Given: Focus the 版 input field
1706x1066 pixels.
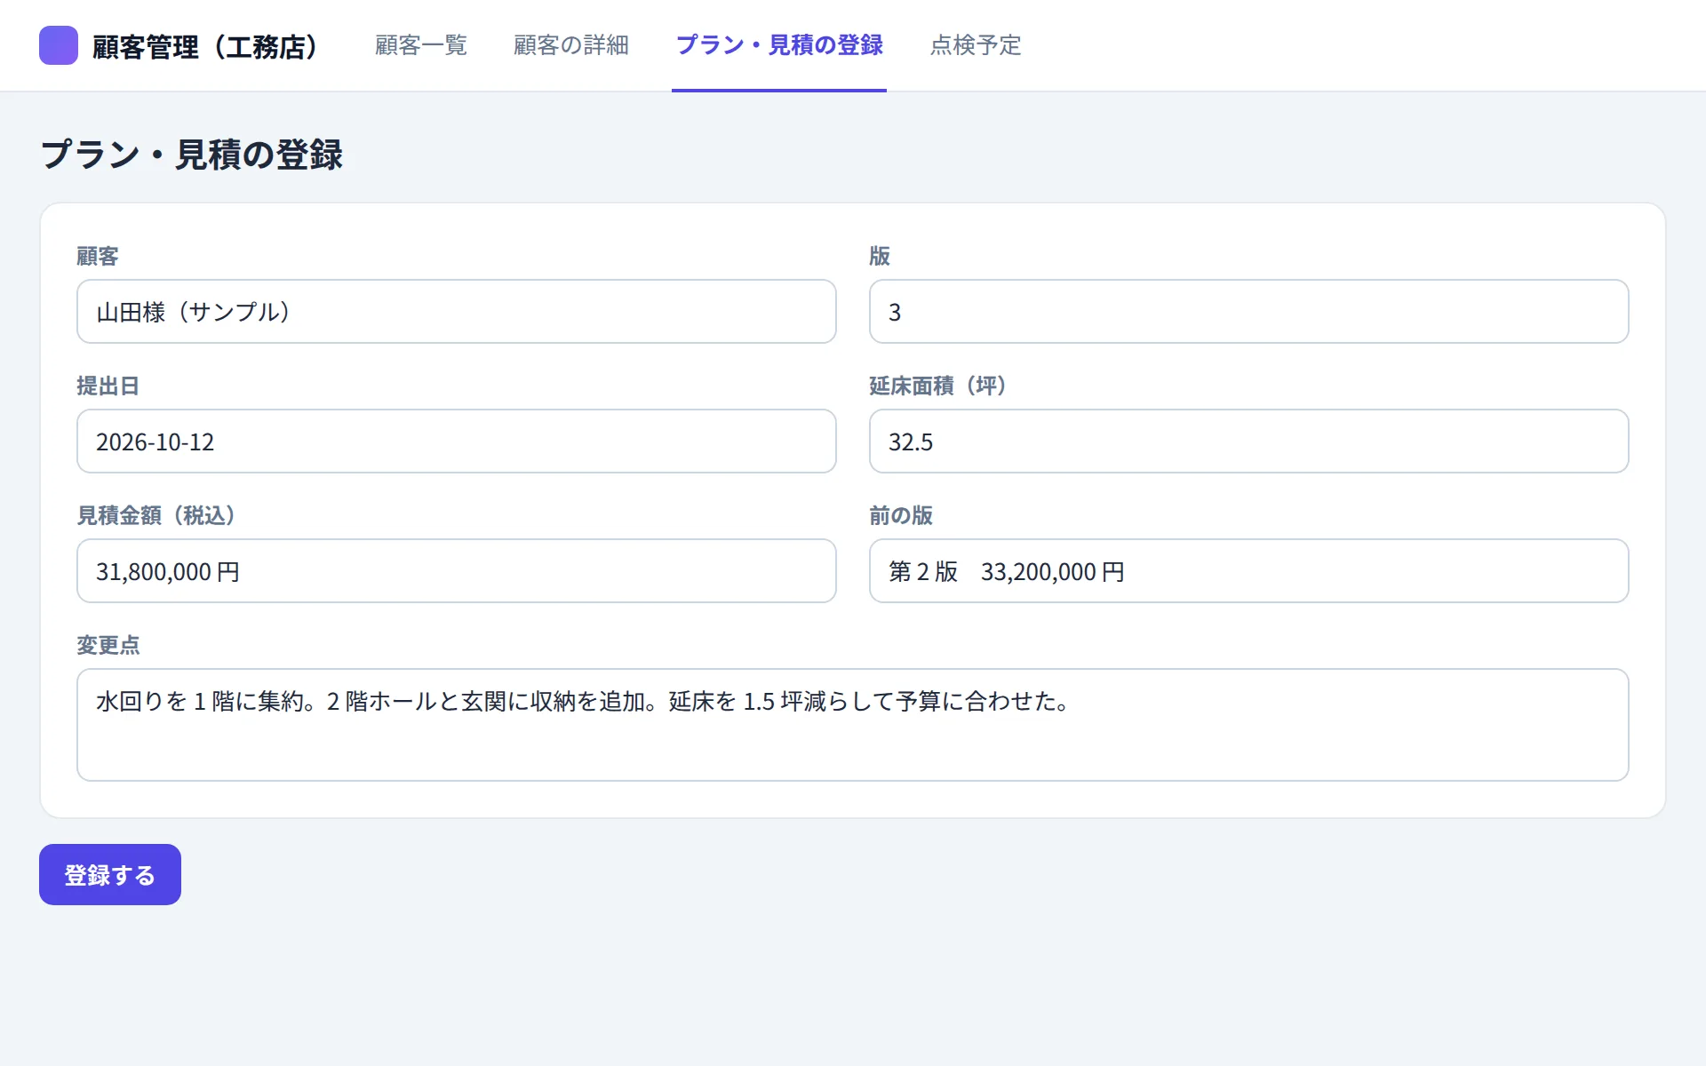Looking at the screenshot, I should (1248, 312).
